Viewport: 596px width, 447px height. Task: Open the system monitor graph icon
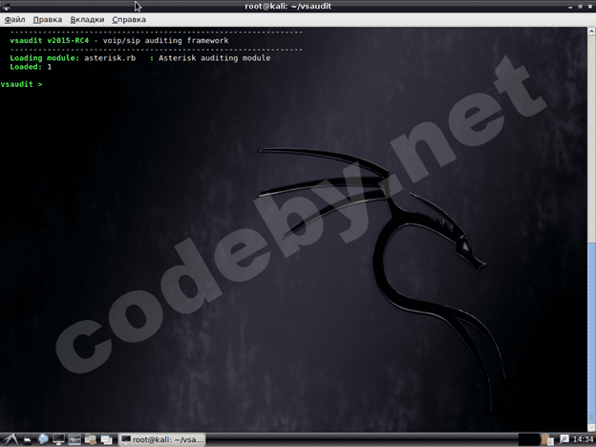74,439
